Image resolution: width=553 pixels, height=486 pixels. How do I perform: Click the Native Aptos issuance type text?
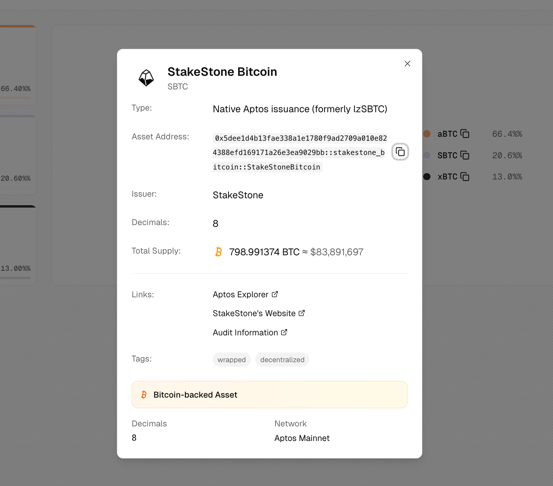point(300,109)
